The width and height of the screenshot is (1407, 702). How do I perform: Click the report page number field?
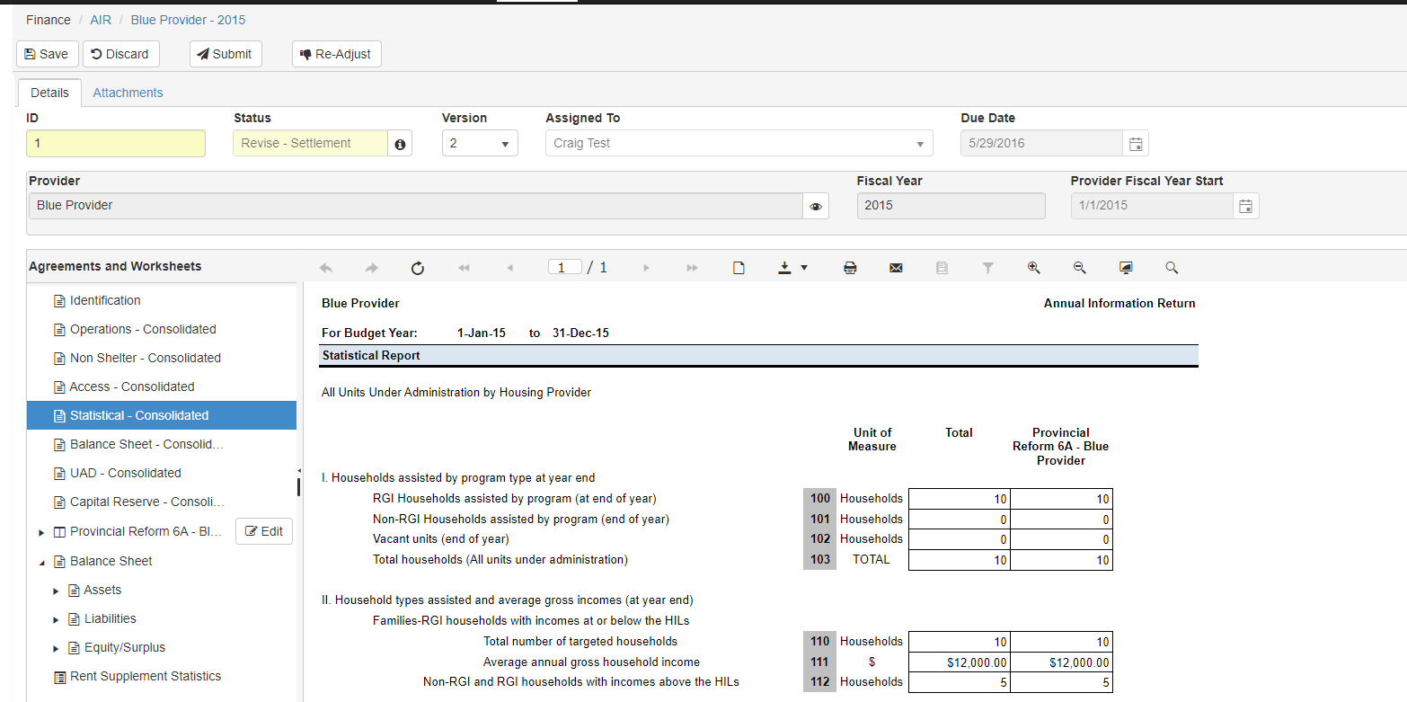(x=565, y=267)
